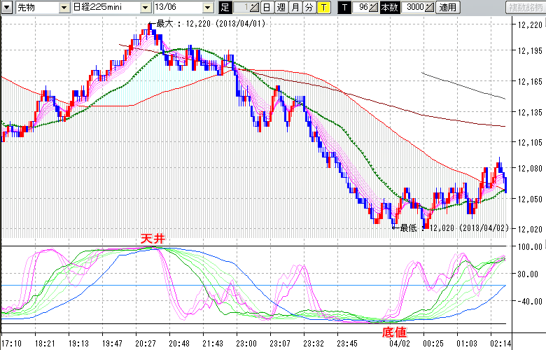Toggle the yellow T tick chart button
Image resolution: width=546 pixels, height=350 pixels.
(x=323, y=8)
